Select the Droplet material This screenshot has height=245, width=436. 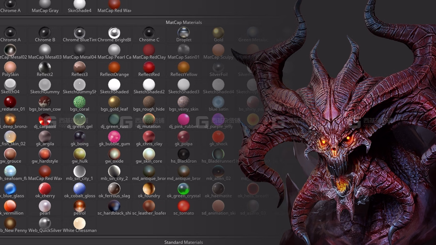point(184,34)
